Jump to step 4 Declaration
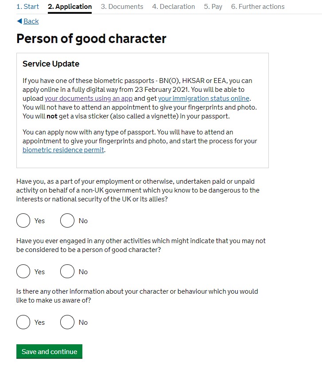322x366 pixels. pos(173,7)
